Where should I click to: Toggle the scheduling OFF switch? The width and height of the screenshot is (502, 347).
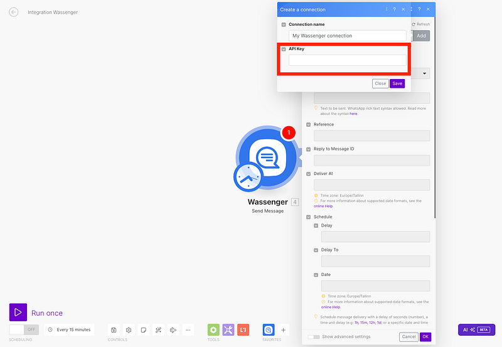[x=24, y=329]
